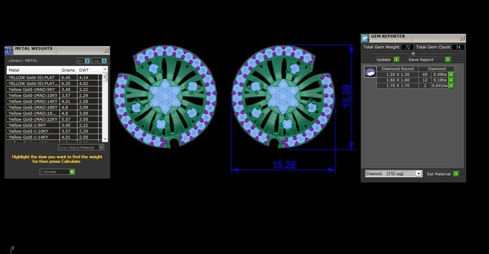
Task: Open the Diamond material dropdown
Action: coord(419,174)
